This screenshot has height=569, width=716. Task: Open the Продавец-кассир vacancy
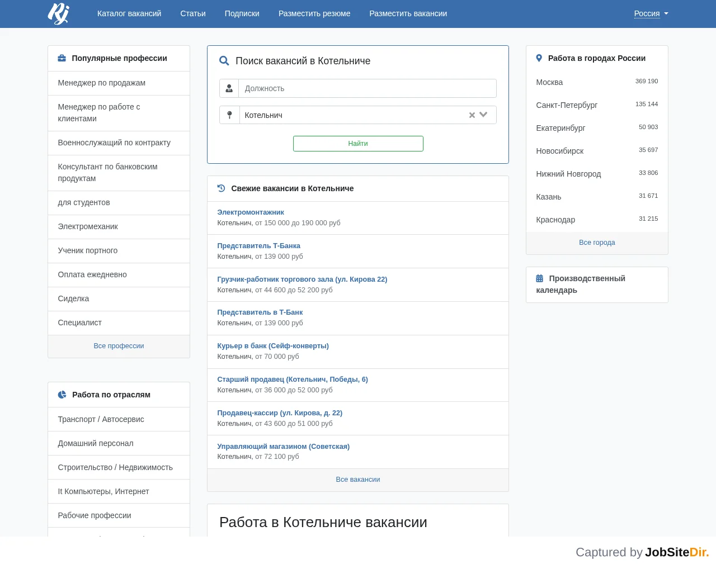[x=280, y=413]
